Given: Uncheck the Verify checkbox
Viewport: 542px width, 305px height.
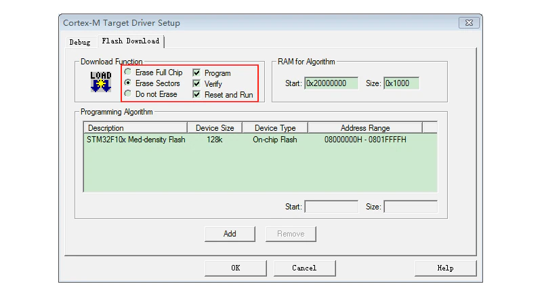Looking at the screenshot, I should 196,83.
